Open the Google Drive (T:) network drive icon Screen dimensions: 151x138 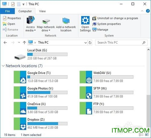[x=20, y=77]
